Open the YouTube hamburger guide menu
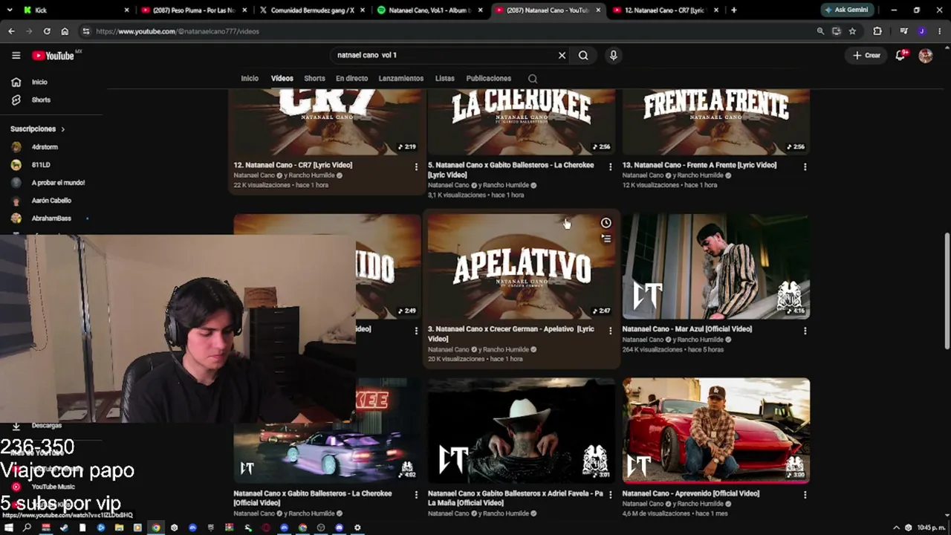951x535 pixels. pos(16,55)
